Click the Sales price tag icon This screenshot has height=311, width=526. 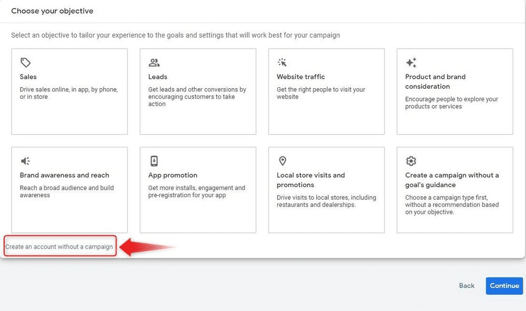click(25, 63)
